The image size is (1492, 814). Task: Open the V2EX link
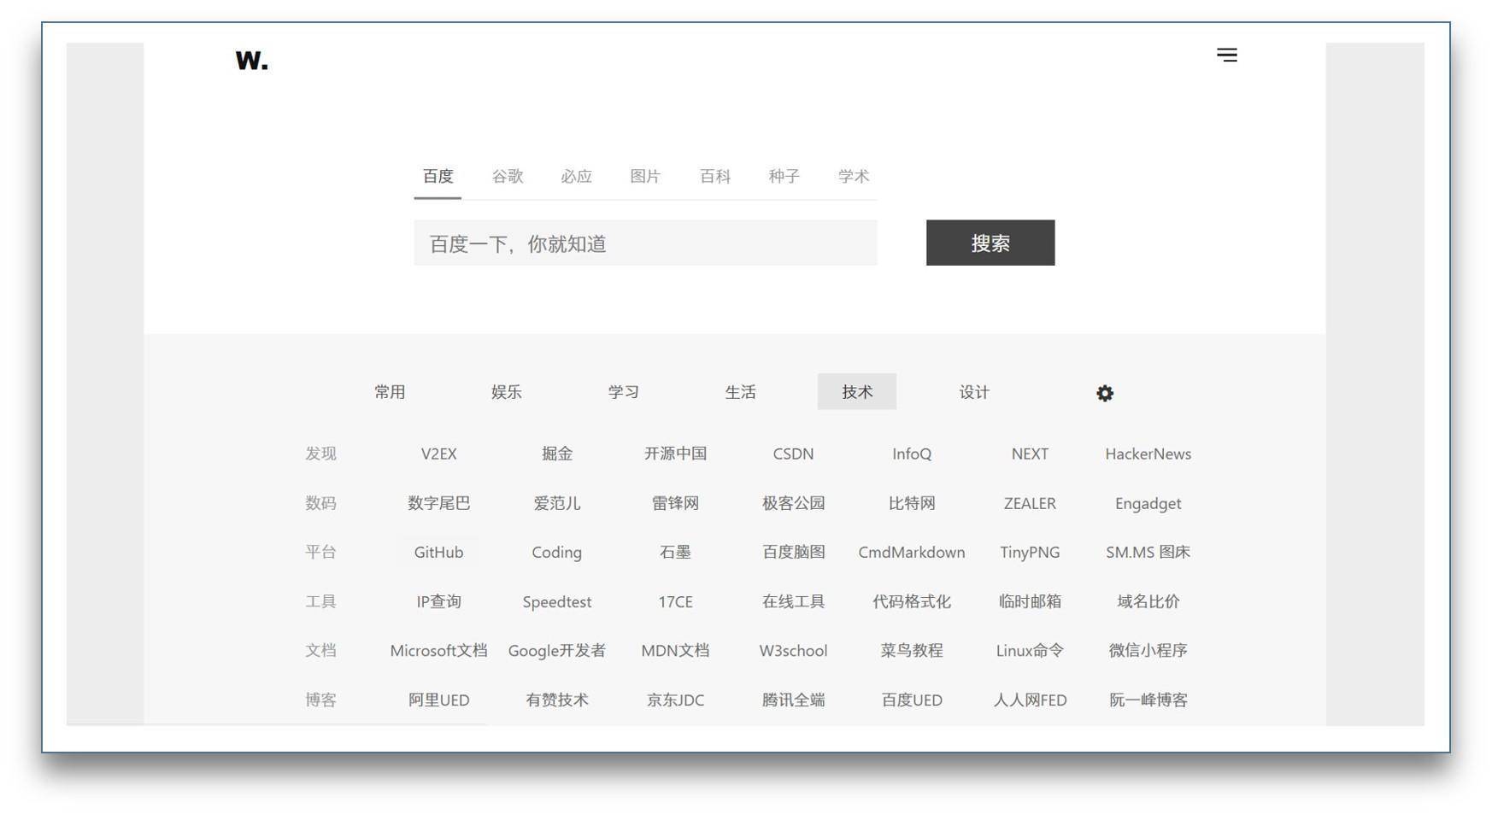[438, 454]
